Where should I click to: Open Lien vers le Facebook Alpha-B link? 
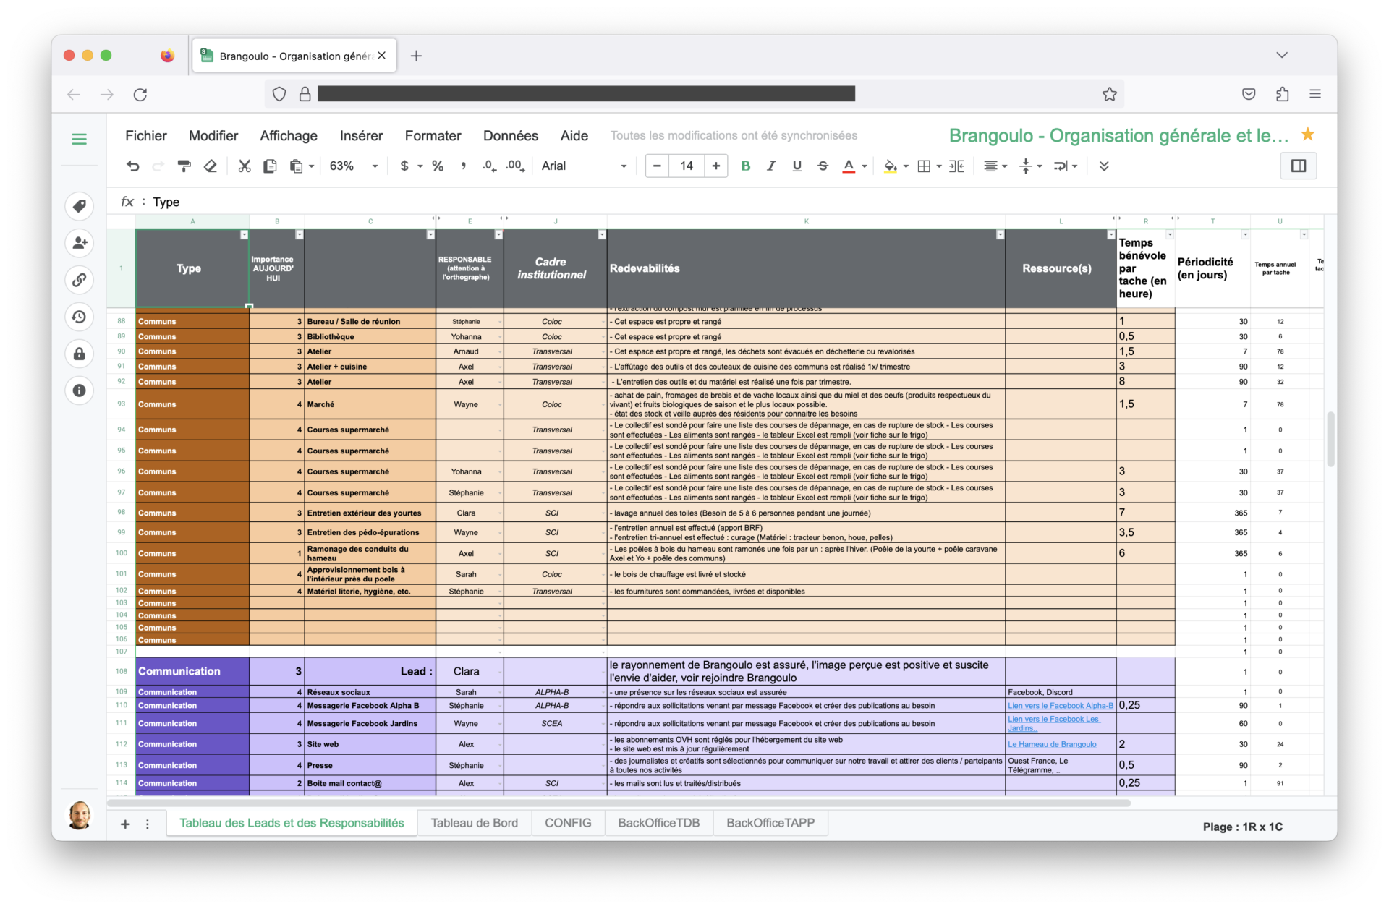click(1061, 705)
